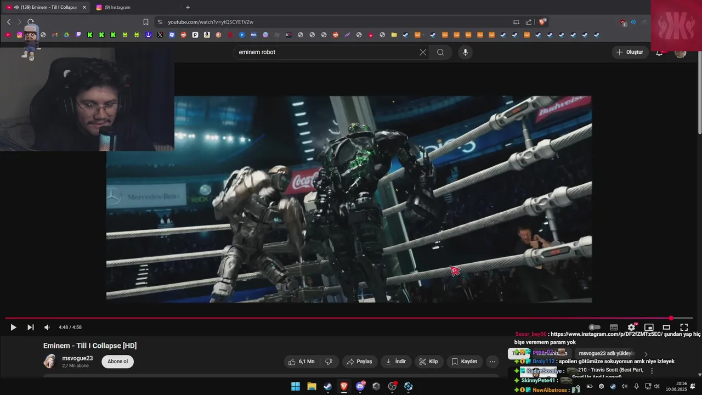The width and height of the screenshot is (702, 395).
Task: Open File Explorer from taskbar
Action: click(x=312, y=386)
